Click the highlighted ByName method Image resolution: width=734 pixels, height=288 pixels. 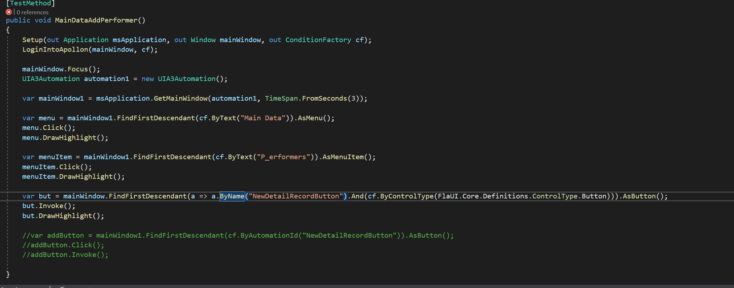coord(232,196)
